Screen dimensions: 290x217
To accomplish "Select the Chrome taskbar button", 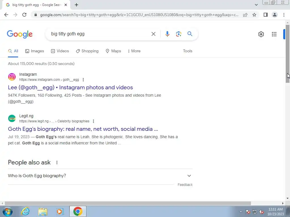I will click(78, 211).
